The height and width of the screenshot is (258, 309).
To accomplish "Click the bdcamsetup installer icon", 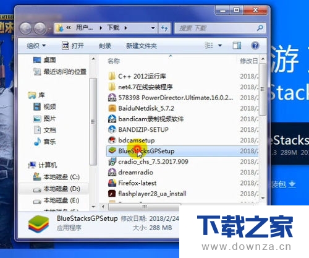I will [x=112, y=140].
